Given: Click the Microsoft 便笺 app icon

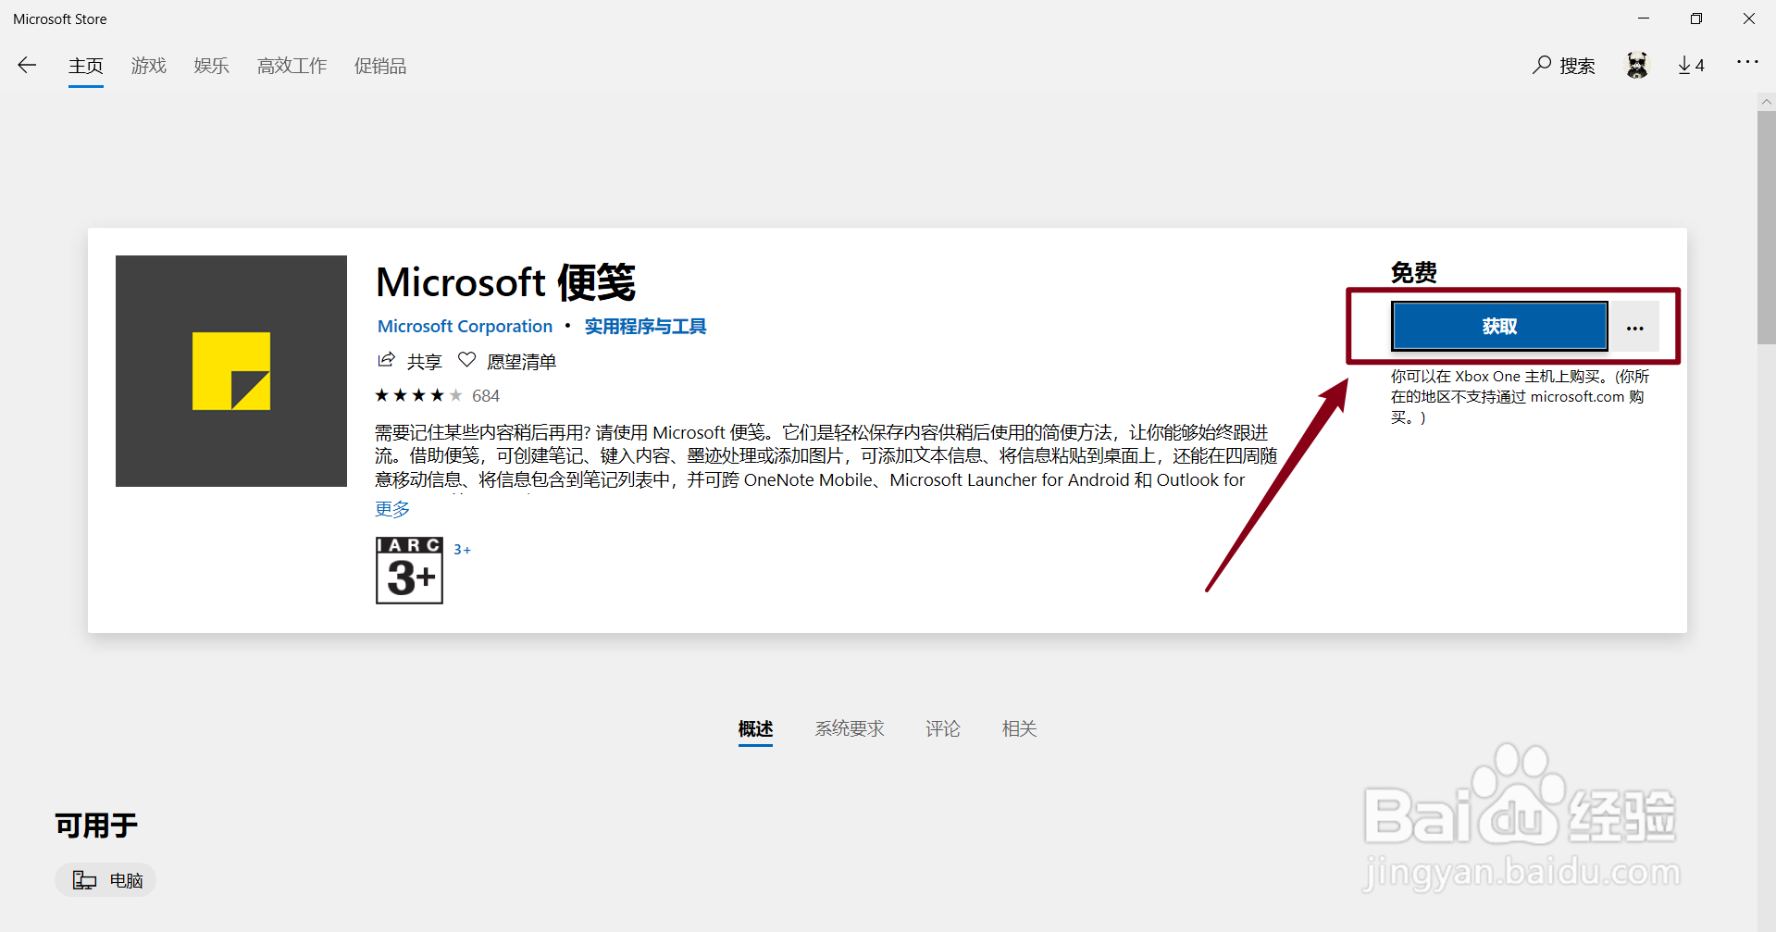Looking at the screenshot, I should pyautogui.click(x=231, y=371).
